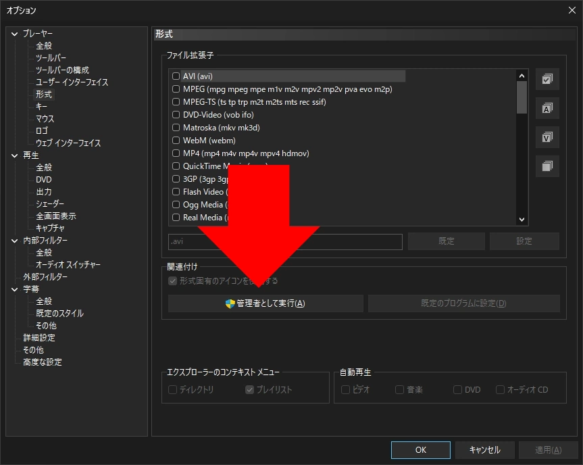The width and height of the screenshot is (583, 465).
Task: Select the MP4 format checkbox
Action: click(x=176, y=153)
